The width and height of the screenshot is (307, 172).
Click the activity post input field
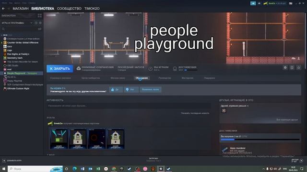(129, 106)
